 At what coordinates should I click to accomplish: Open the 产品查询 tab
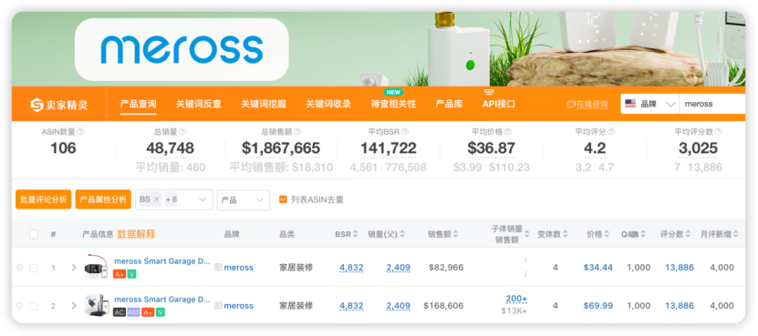click(139, 104)
